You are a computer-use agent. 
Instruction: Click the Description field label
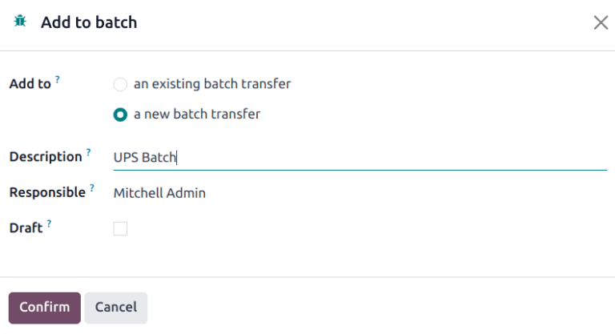46,157
